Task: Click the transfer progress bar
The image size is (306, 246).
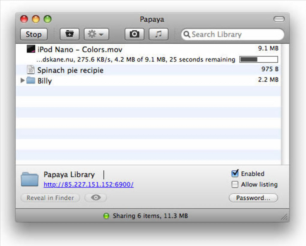Action: coord(259,59)
